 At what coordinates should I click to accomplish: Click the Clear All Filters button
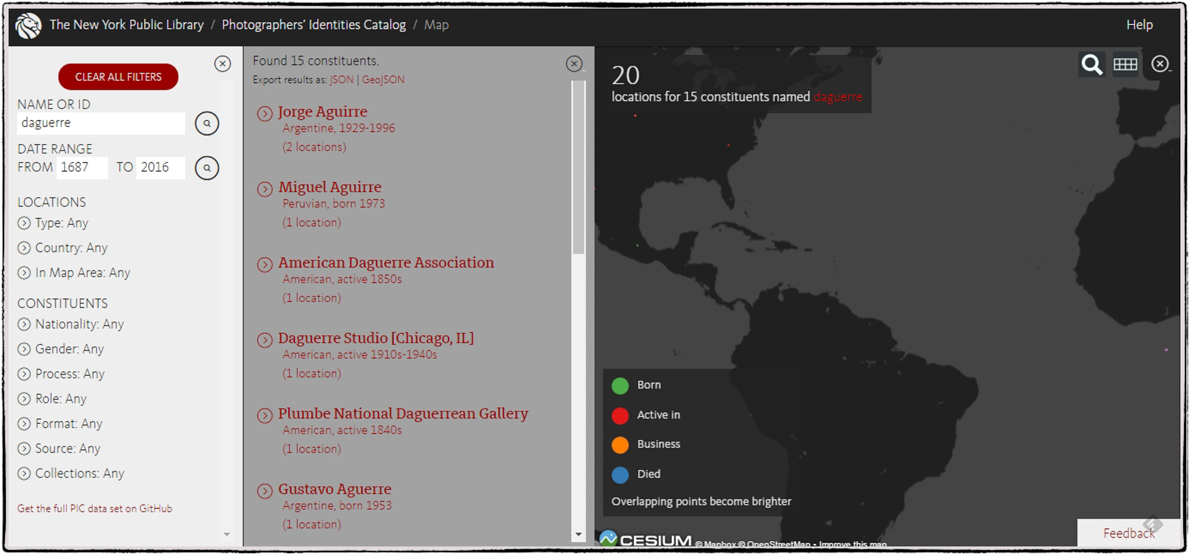click(x=118, y=77)
